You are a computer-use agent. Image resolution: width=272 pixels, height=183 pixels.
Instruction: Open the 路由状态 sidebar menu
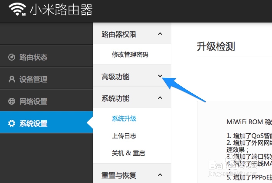pos(46,56)
